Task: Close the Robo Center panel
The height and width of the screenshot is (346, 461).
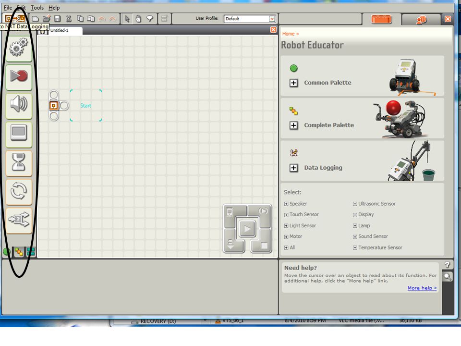Action: 448,19
